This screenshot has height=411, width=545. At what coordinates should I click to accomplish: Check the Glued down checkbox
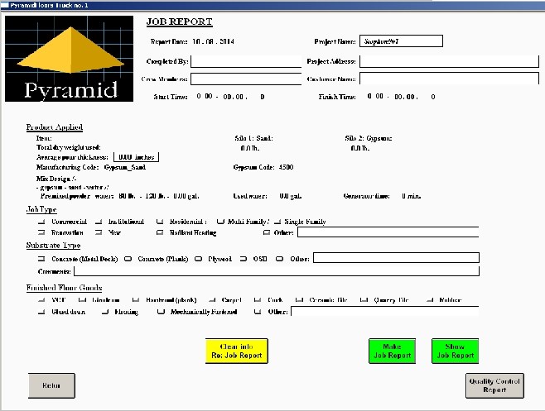point(41,312)
